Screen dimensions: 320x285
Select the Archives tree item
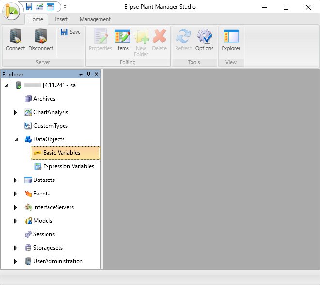click(44, 99)
